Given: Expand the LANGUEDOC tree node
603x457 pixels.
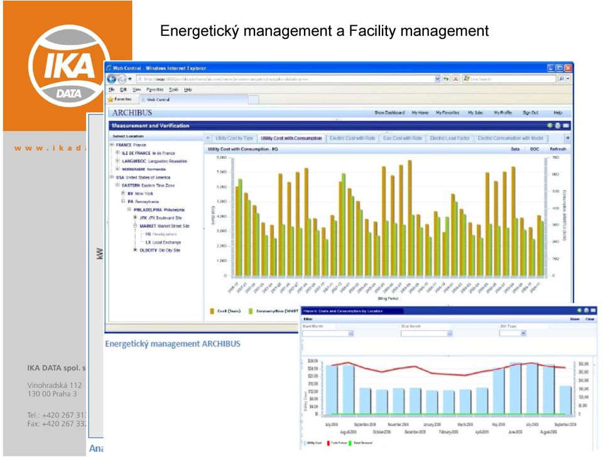Looking at the screenshot, I should coord(117,161).
